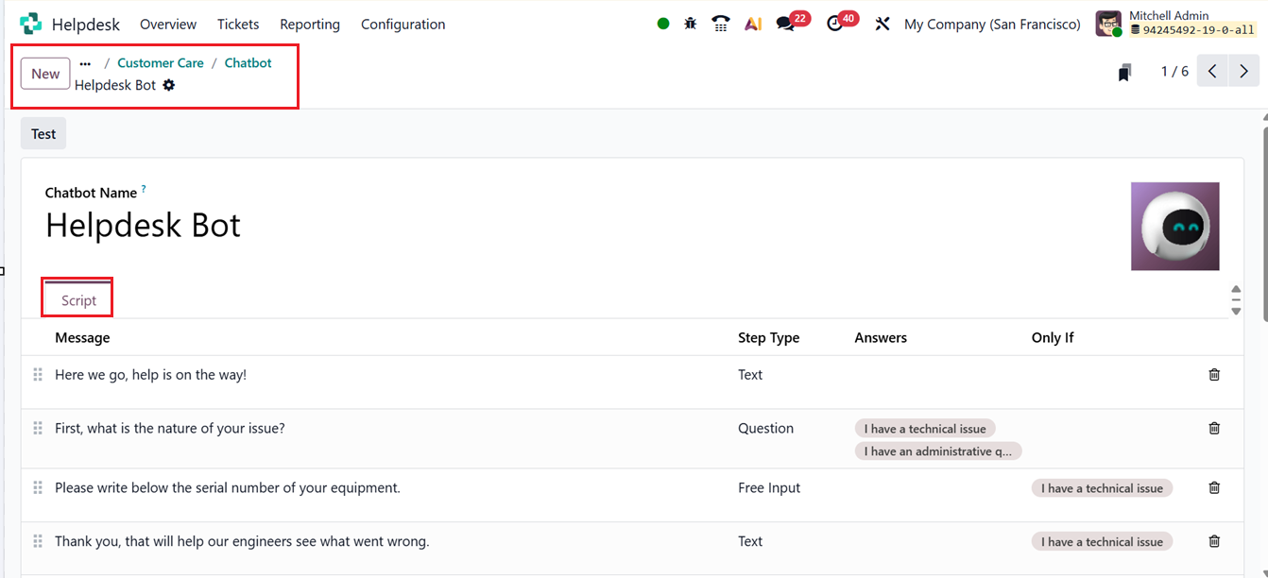Open chat conversations with 22 unread
1268x578 pixels.
(x=786, y=24)
